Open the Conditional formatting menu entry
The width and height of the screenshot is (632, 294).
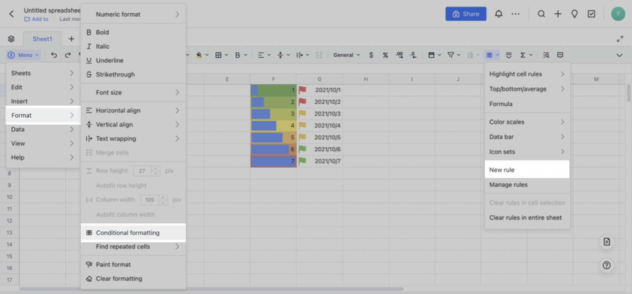pyautogui.click(x=128, y=233)
